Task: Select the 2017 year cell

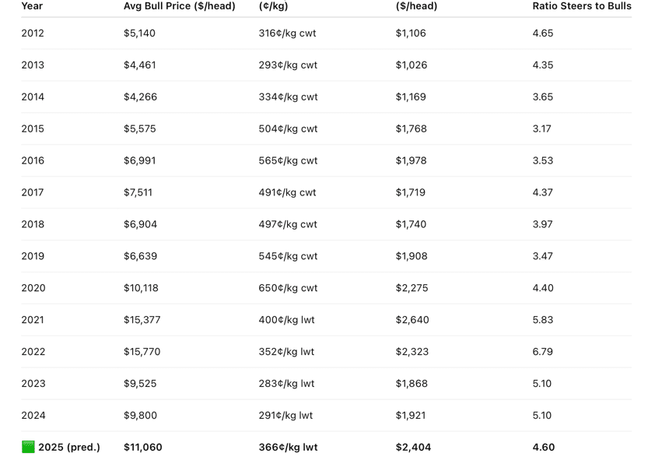Action: click(x=33, y=192)
